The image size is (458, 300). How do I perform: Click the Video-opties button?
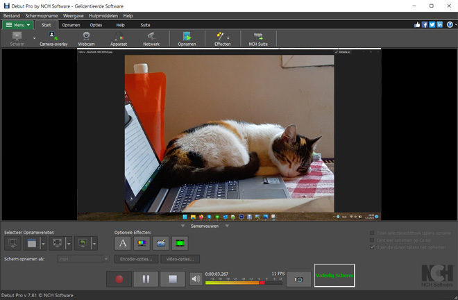[180, 259]
